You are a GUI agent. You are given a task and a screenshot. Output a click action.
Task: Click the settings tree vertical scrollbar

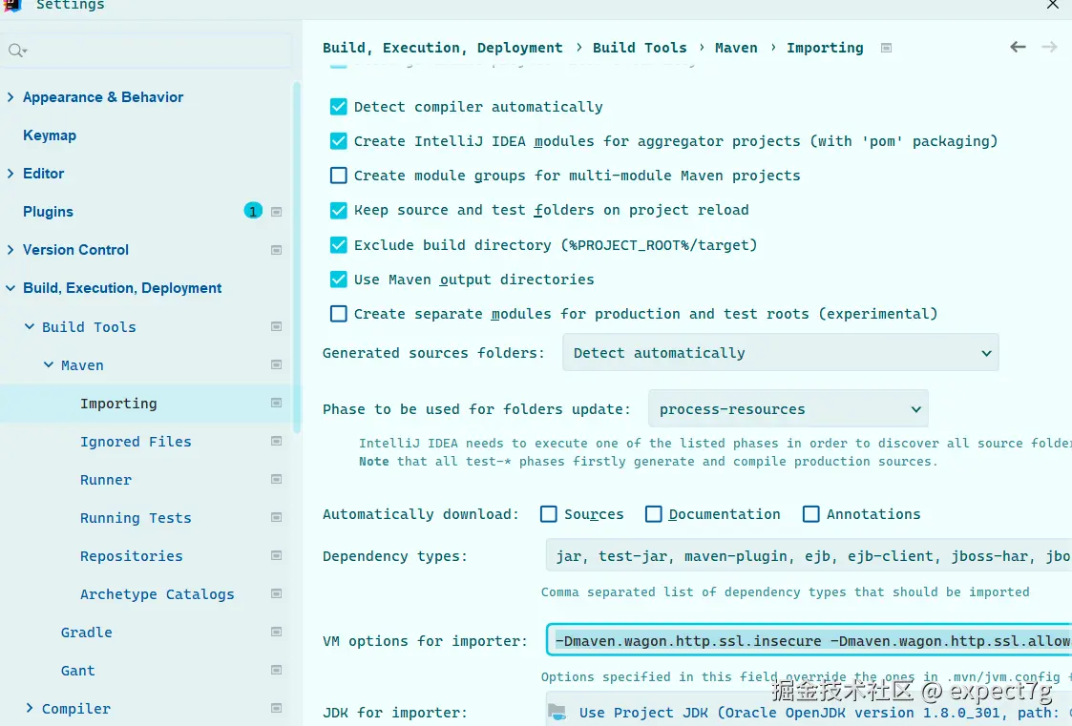coord(297,258)
